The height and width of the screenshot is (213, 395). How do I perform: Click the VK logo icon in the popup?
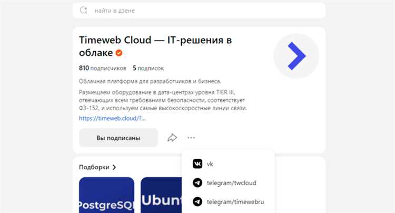[197, 164]
